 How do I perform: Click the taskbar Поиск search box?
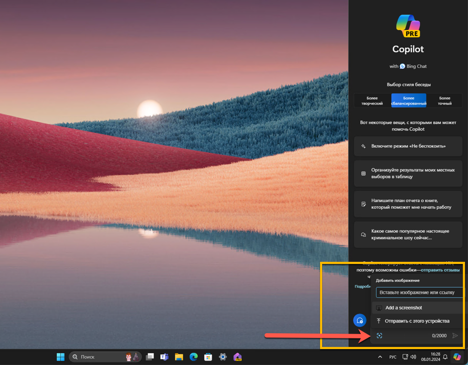point(105,357)
